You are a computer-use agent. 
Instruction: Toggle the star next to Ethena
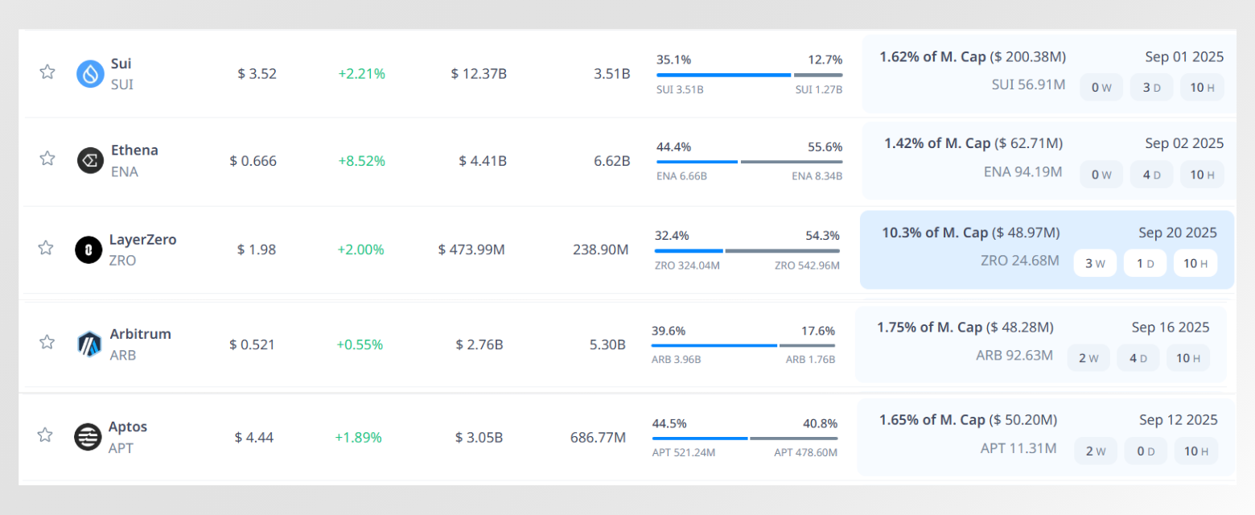coord(47,159)
